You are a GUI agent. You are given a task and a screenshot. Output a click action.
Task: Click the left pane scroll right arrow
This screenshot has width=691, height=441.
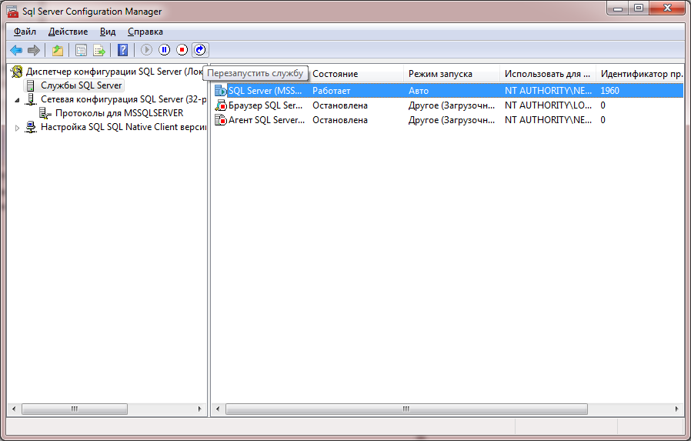200,409
